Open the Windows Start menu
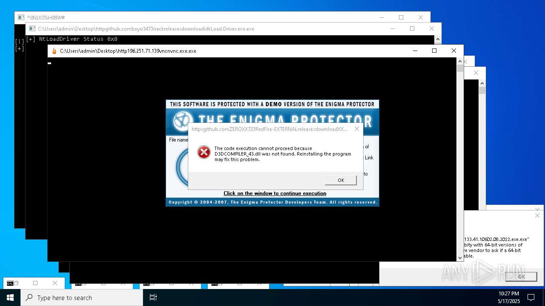 click(x=10, y=297)
